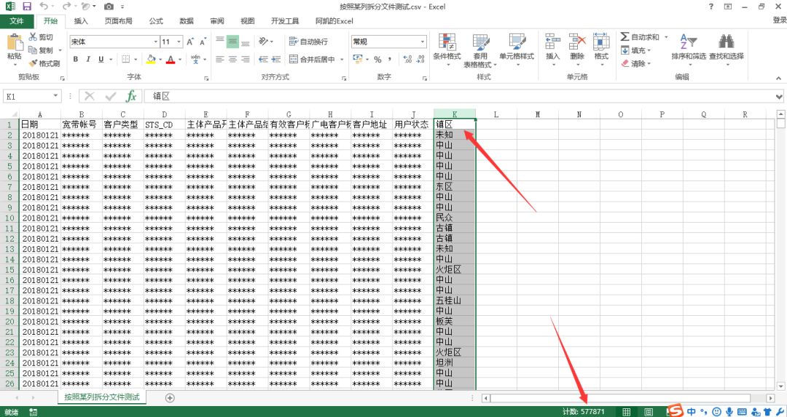Click the camera icon in quick access toolbar
Image resolution: width=787 pixels, height=417 pixels.
tap(109, 7)
